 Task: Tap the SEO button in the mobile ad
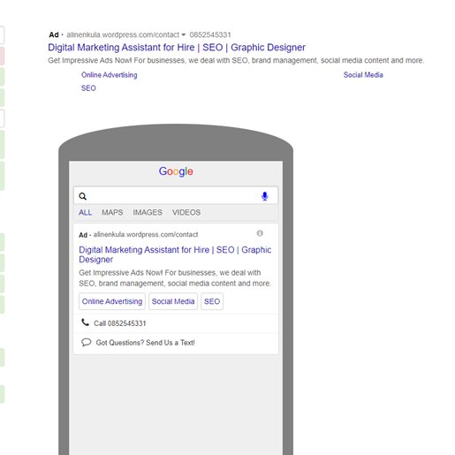click(212, 301)
